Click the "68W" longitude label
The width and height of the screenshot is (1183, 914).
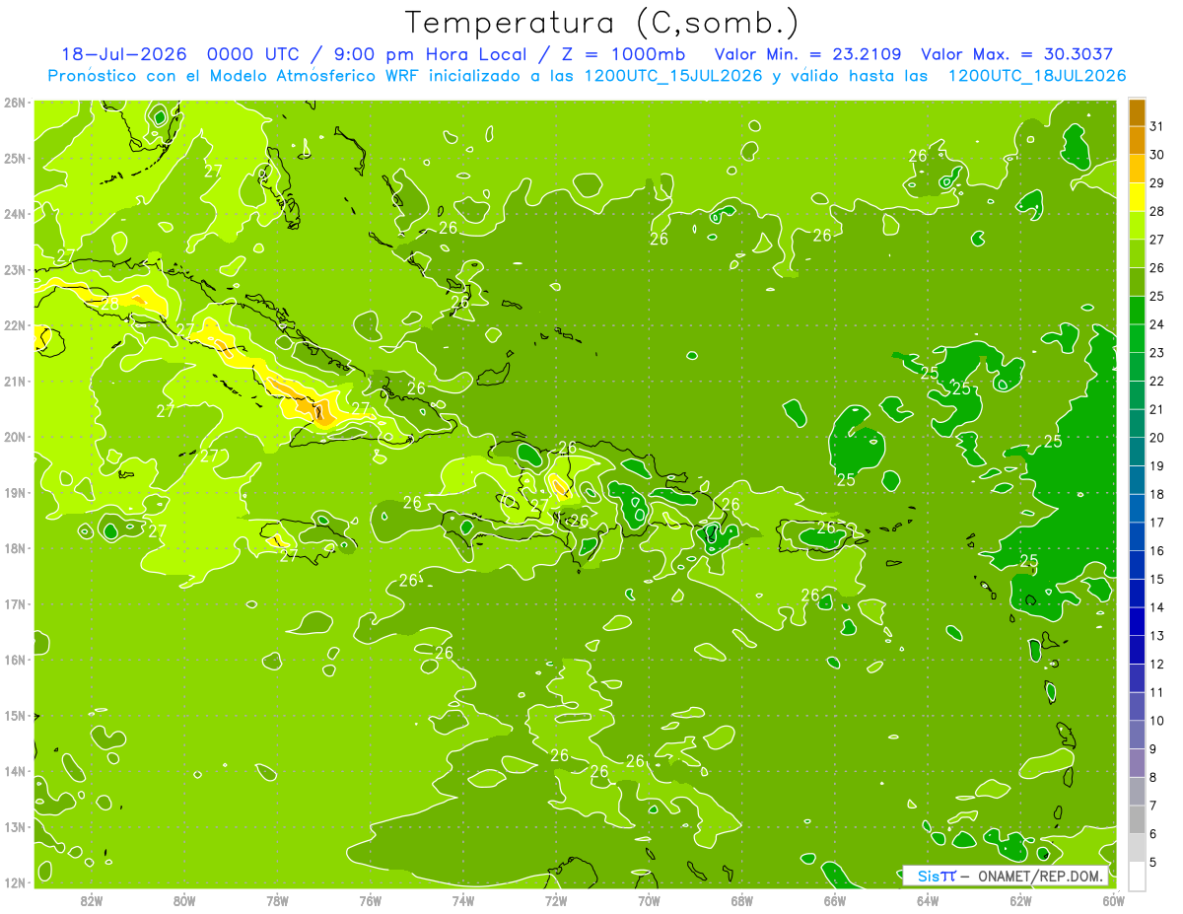tap(742, 900)
